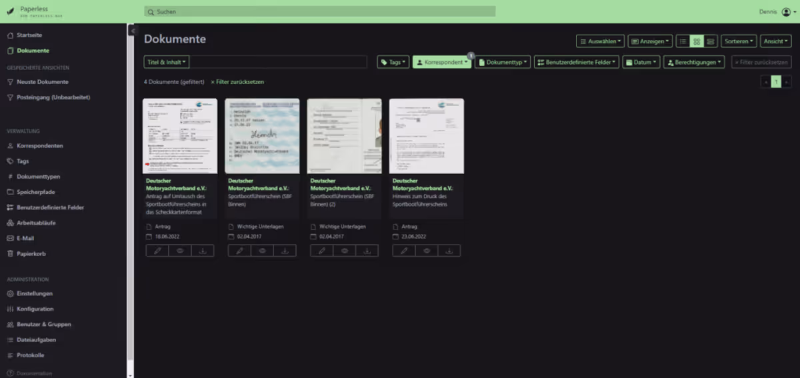Download Sportbootführerschein (SBF Binnen) first card
Viewport: 800px width, 378px height.
[285, 251]
